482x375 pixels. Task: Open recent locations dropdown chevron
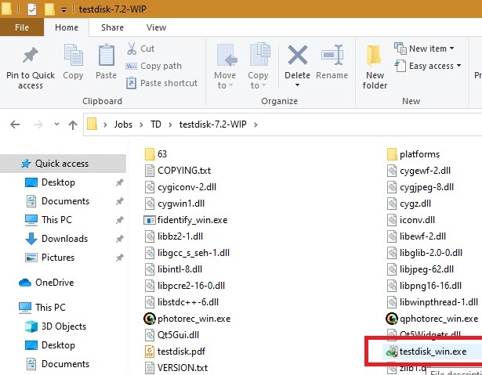coord(56,124)
